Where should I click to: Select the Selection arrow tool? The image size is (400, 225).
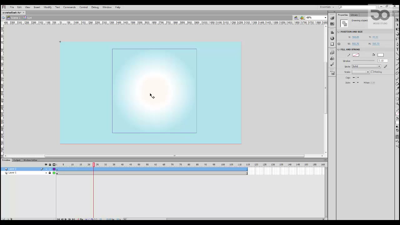click(397, 20)
